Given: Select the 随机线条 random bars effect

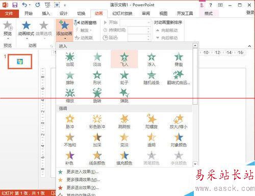Looking at the screenshot, I should tap(151, 77).
